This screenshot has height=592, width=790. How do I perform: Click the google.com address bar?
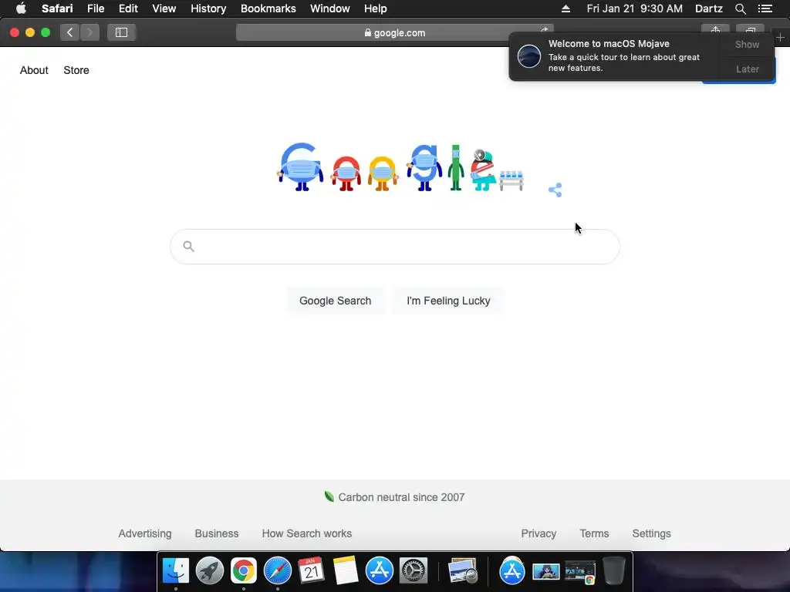coord(394,32)
